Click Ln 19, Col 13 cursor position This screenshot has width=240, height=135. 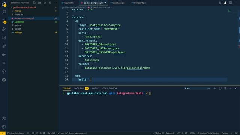[x=158, y=133]
